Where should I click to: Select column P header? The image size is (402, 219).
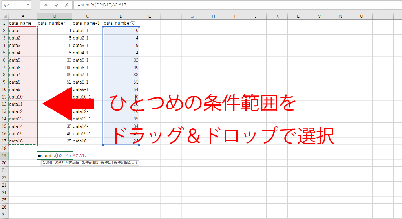point(383,16)
